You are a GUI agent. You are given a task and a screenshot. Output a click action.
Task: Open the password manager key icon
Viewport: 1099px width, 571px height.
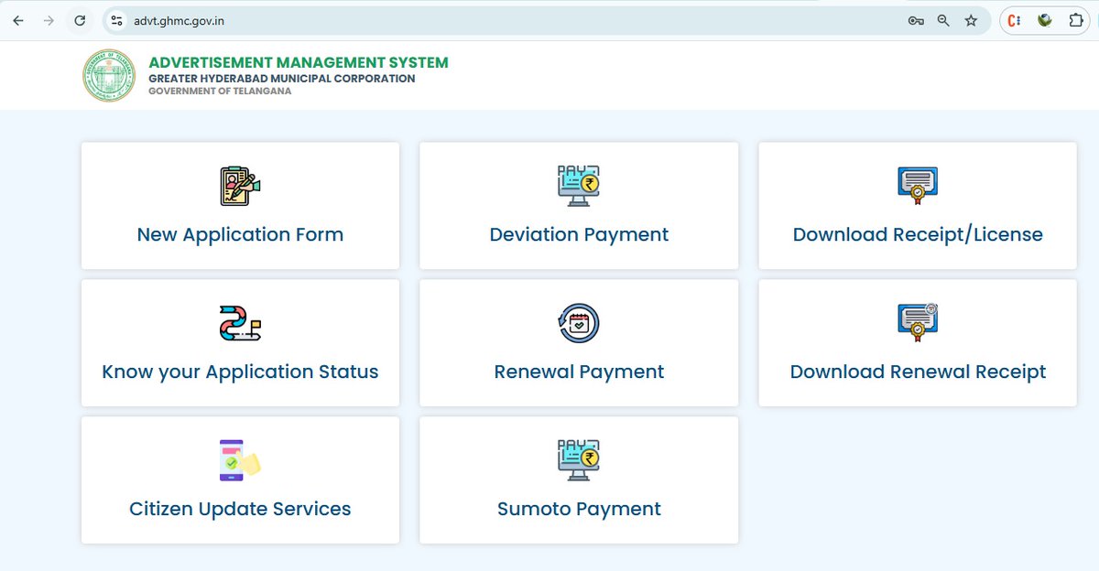tap(916, 20)
